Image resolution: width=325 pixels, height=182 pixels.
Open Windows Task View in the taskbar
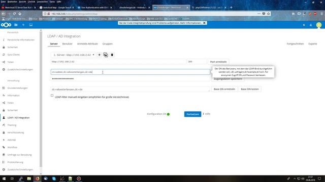12,178
